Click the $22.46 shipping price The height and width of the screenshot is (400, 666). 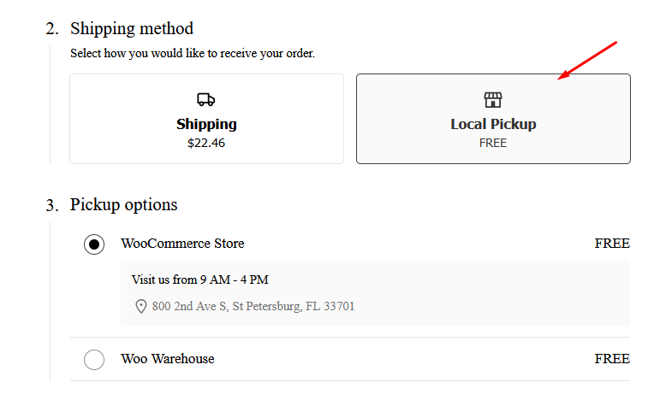click(x=206, y=143)
